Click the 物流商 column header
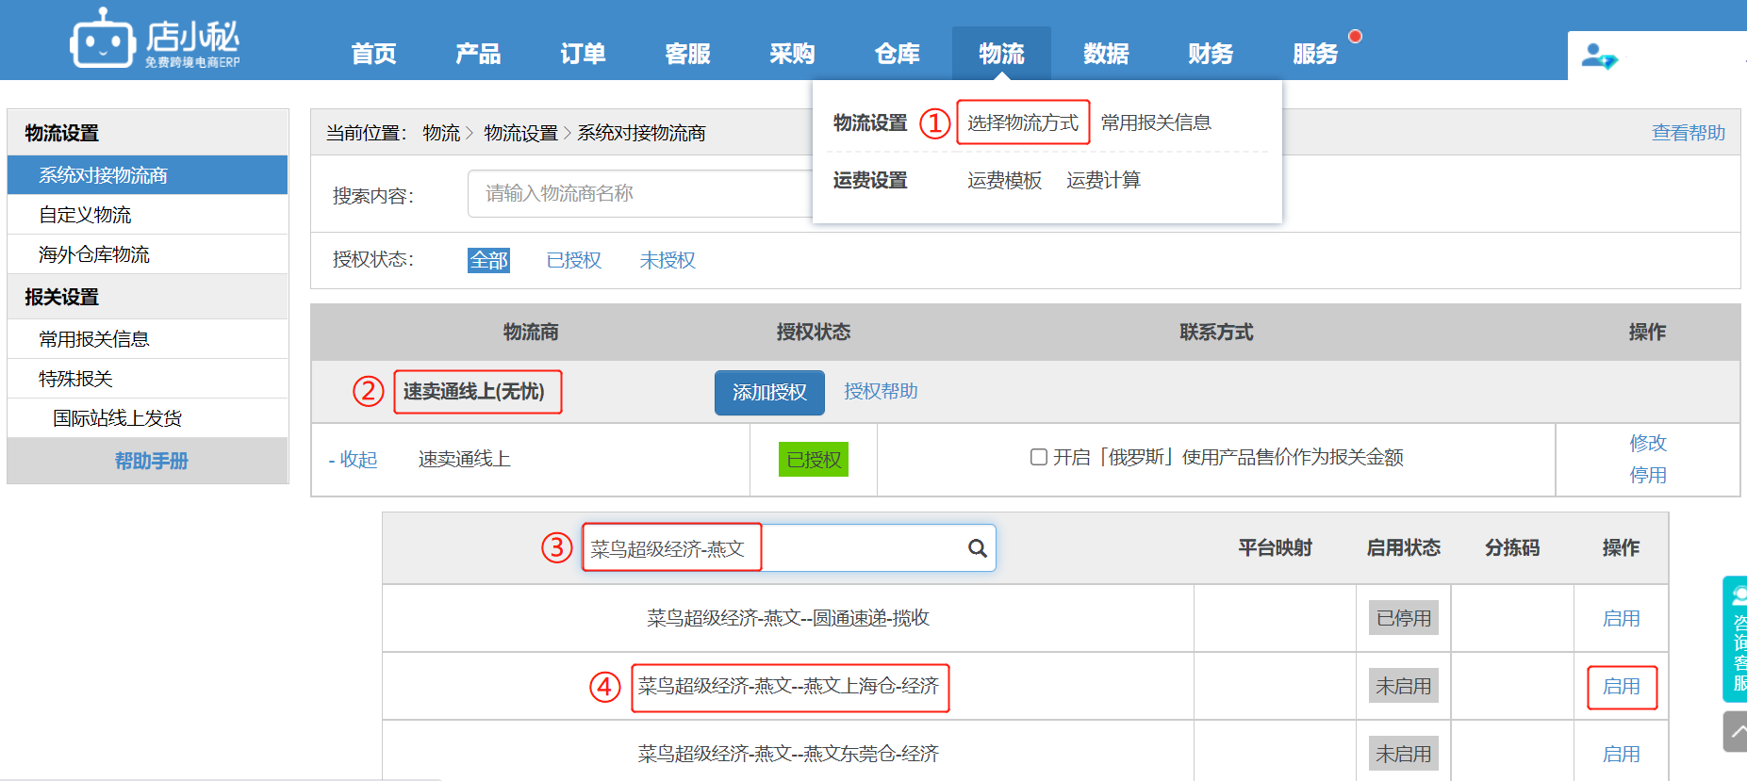The height and width of the screenshot is (781, 1747). [531, 332]
